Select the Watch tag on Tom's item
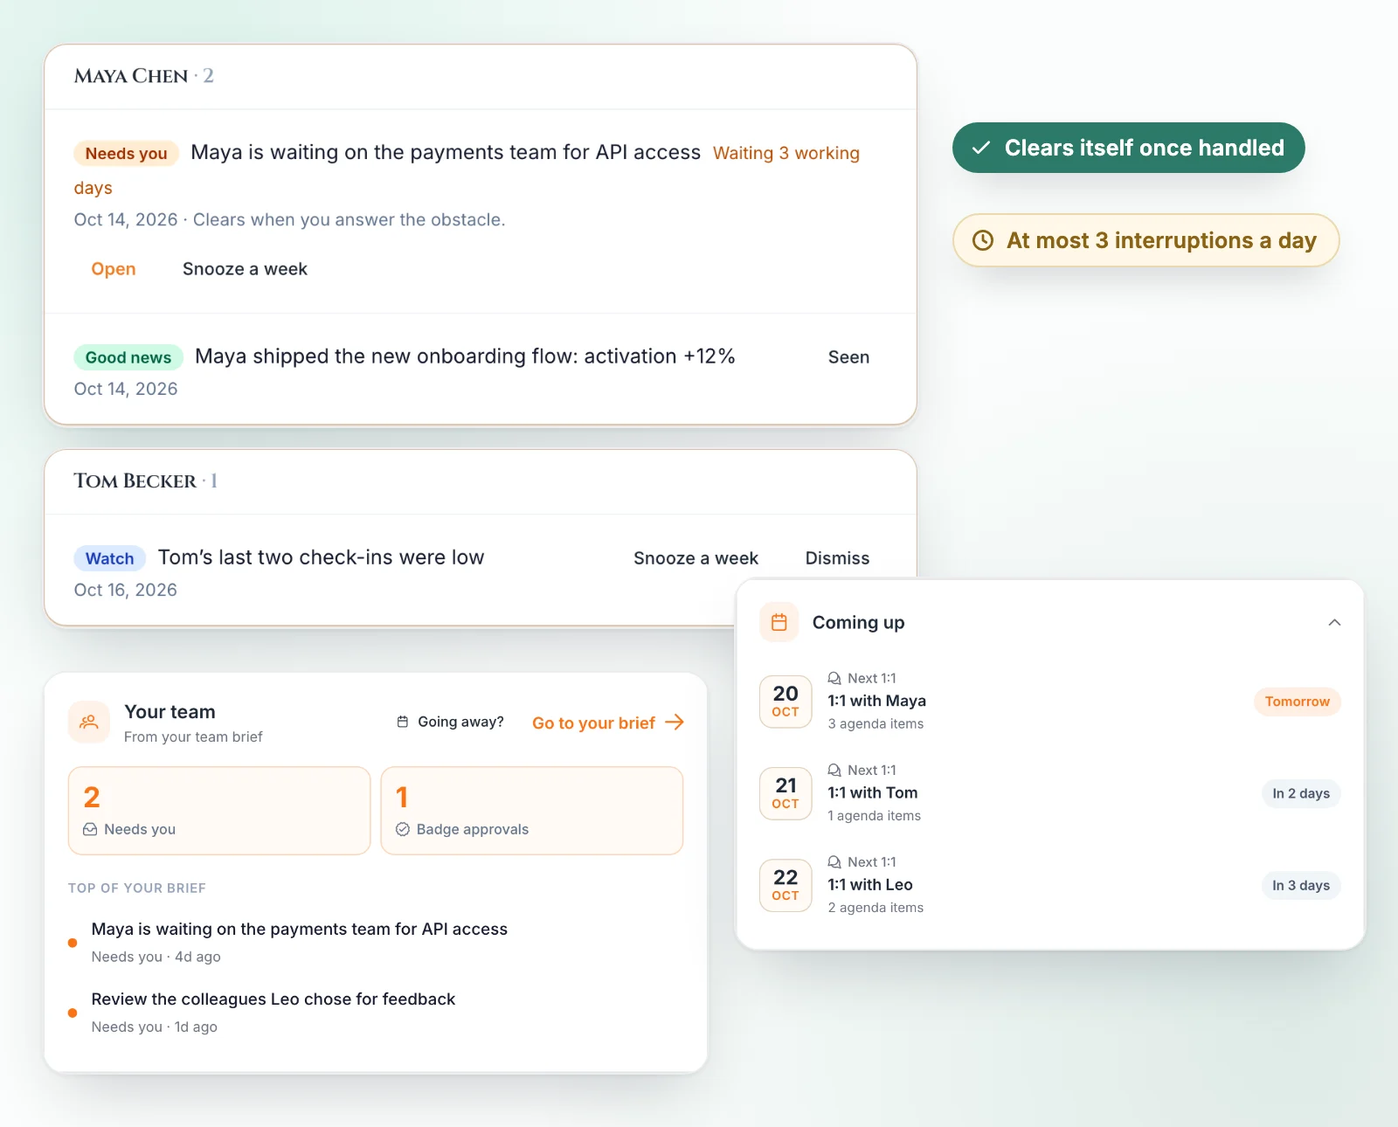 coord(110,558)
